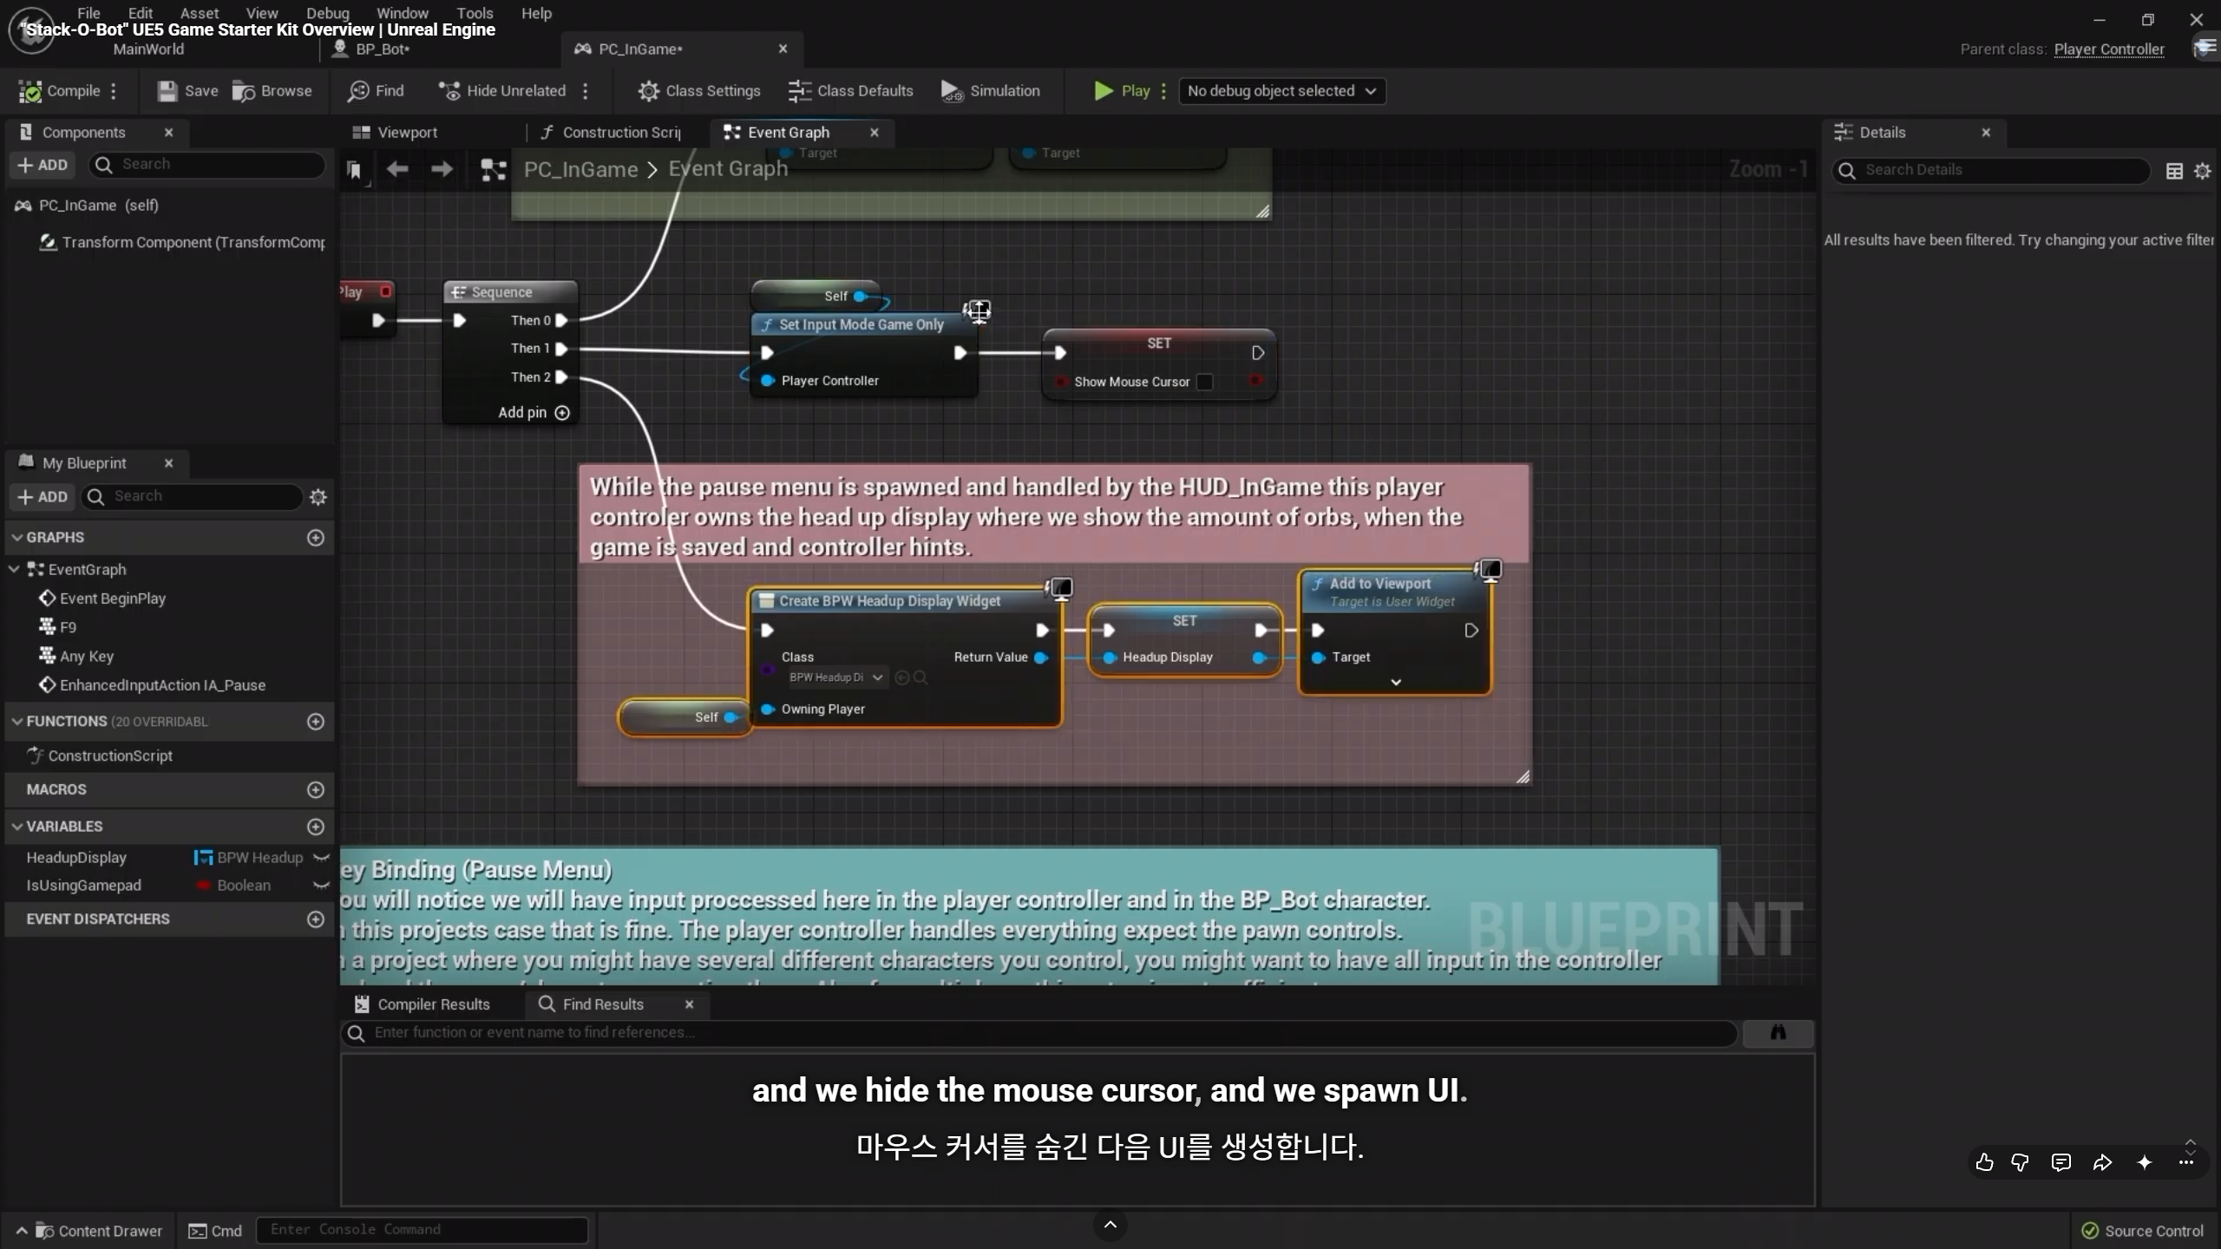The image size is (2221, 1249).
Task: Open Class Settings
Action: (699, 91)
